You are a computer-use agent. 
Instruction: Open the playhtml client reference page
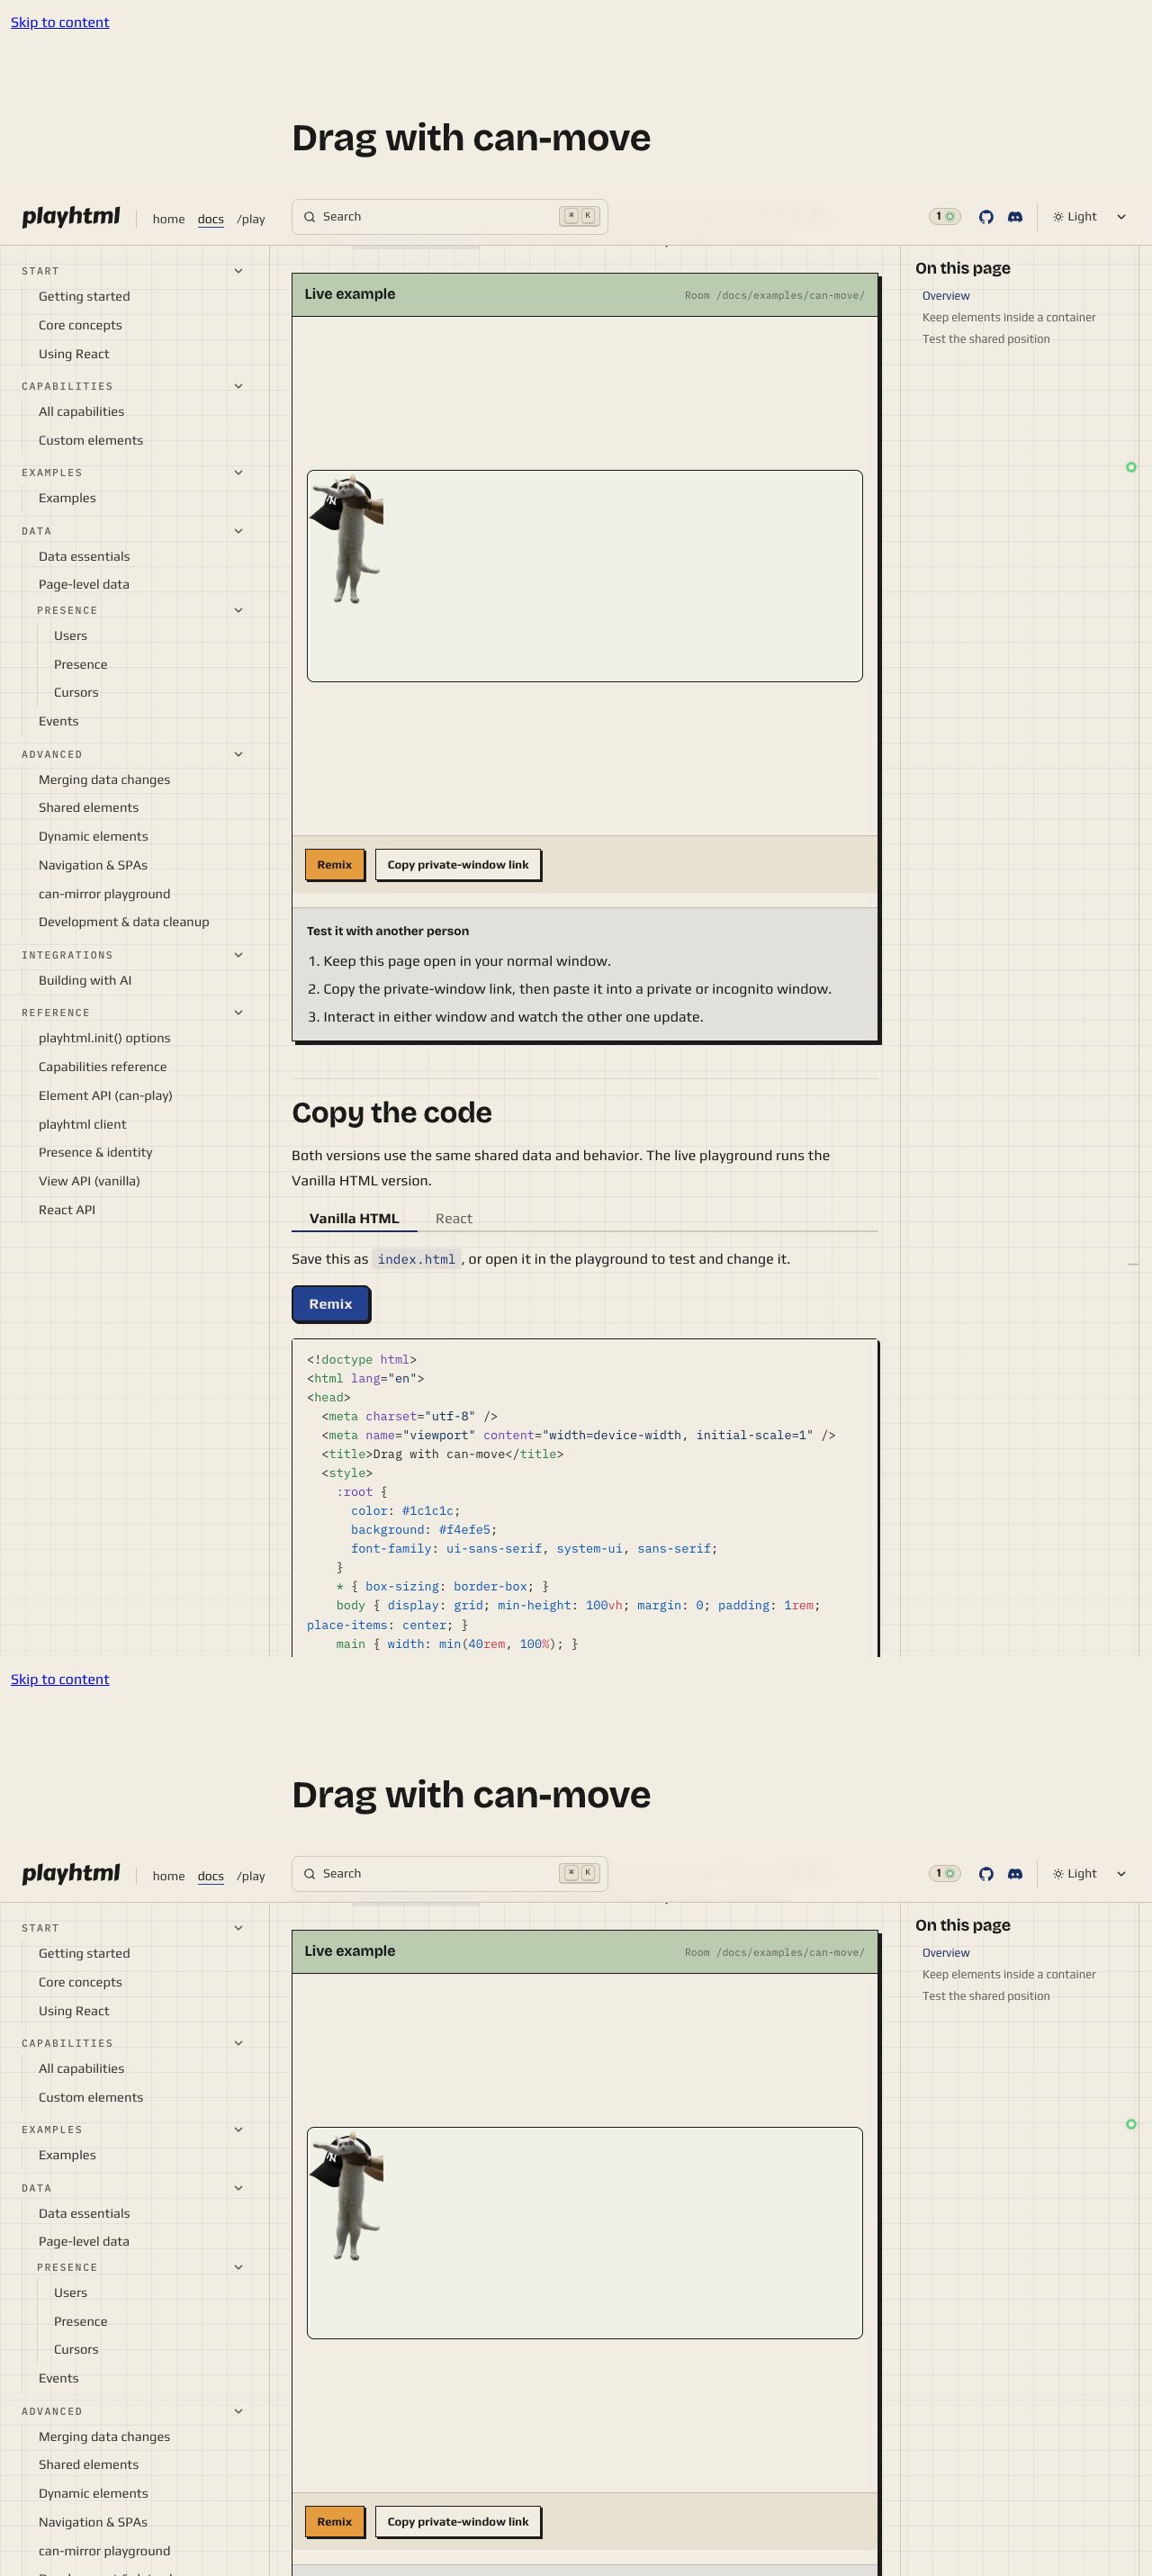point(82,1124)
